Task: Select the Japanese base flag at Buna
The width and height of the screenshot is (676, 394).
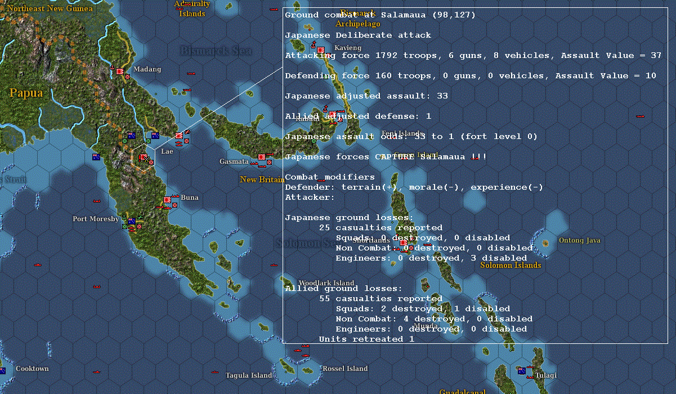Action: click(x=167, y=200)
